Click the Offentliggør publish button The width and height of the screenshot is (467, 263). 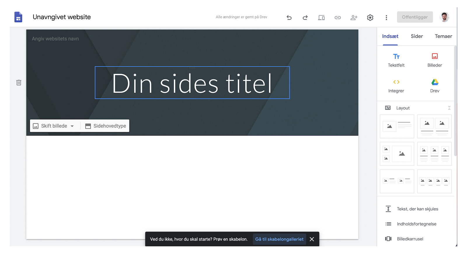(415, 17)
